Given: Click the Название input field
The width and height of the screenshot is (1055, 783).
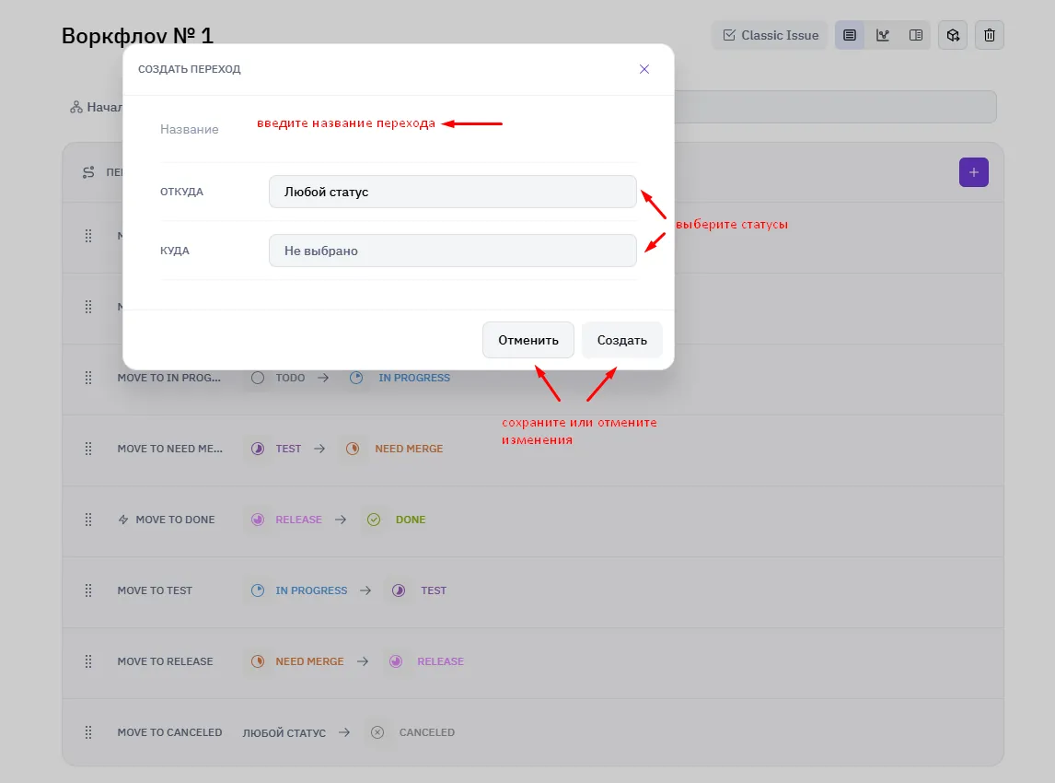Looking at the screenshot, I should (x=399, y=129).
